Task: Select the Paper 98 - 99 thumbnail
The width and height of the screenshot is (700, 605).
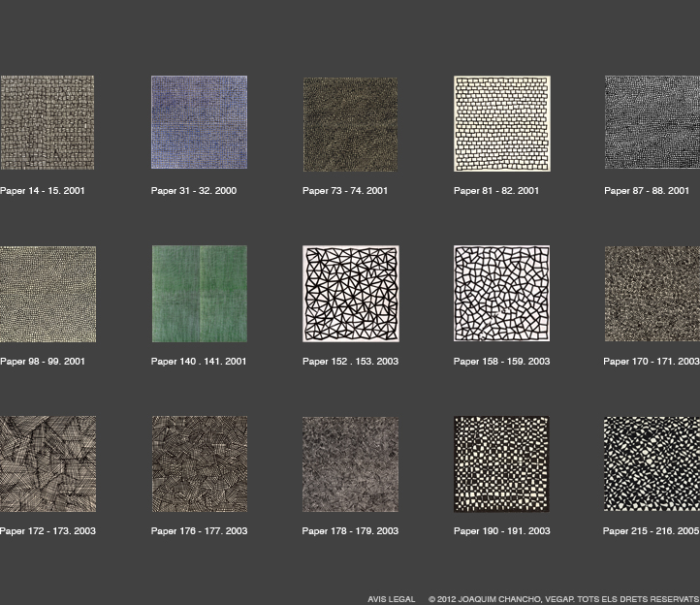Action: (48, 294)
